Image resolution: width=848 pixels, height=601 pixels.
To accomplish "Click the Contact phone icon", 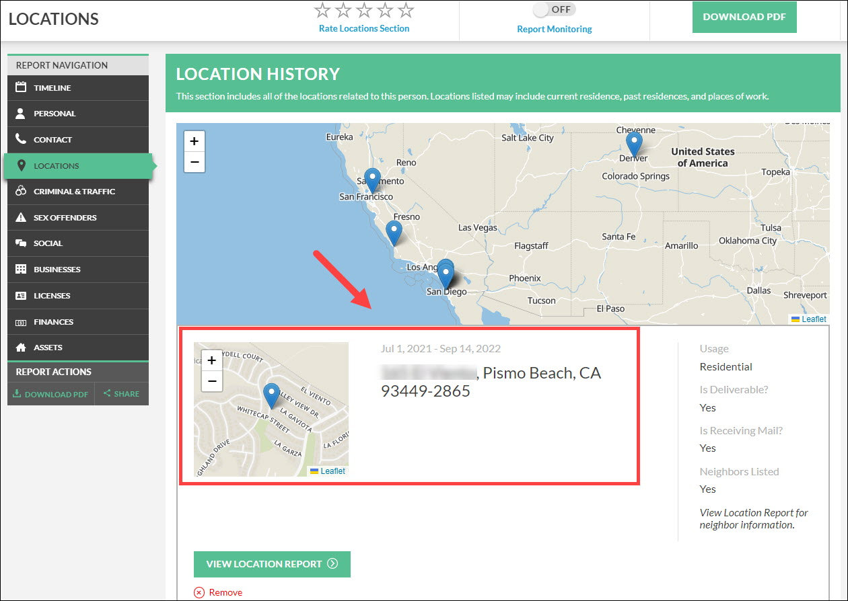I will [x=21, y=139].
